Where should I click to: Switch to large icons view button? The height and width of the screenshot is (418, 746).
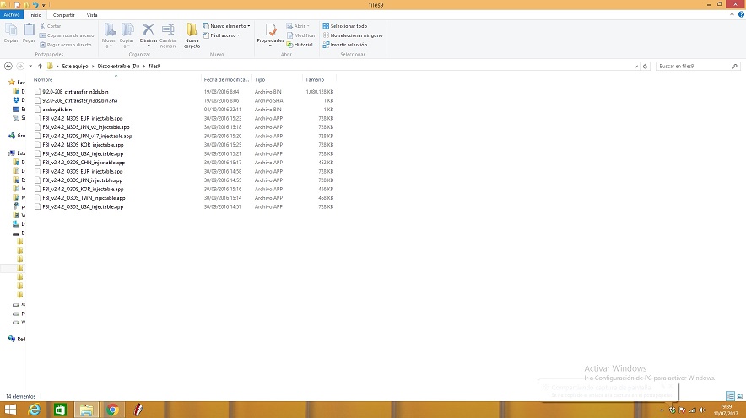[739, 395]
